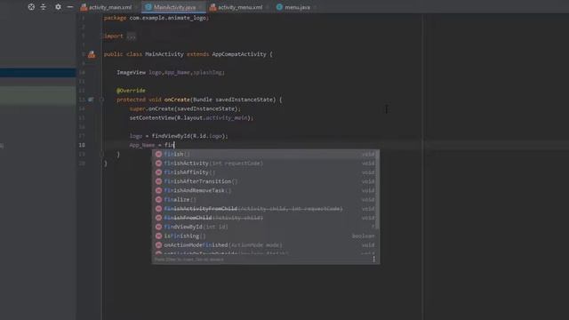Click the MainActivity class name in code

coord(164,54)
